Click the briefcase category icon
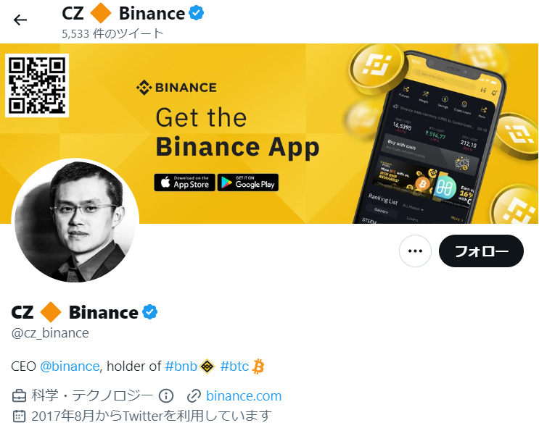This screenshot has width=539, height=436. 19,396
